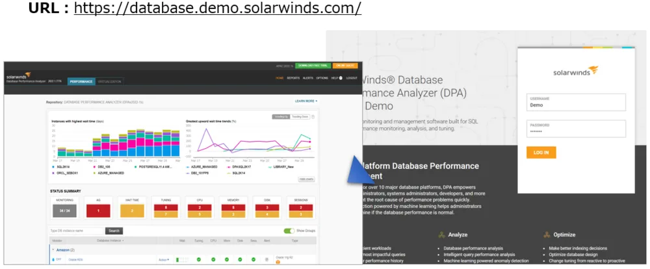This screenshot has width=650, height=269.
Task: Go to the Home menu item
Action: click(279, 78)
